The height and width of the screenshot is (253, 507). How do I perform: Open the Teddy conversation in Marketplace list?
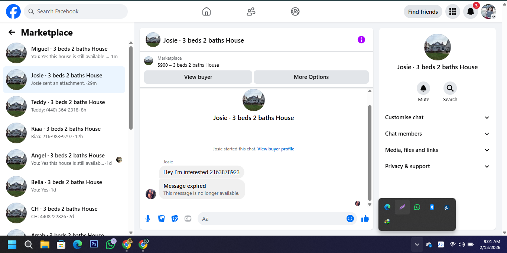click(64, 106)
